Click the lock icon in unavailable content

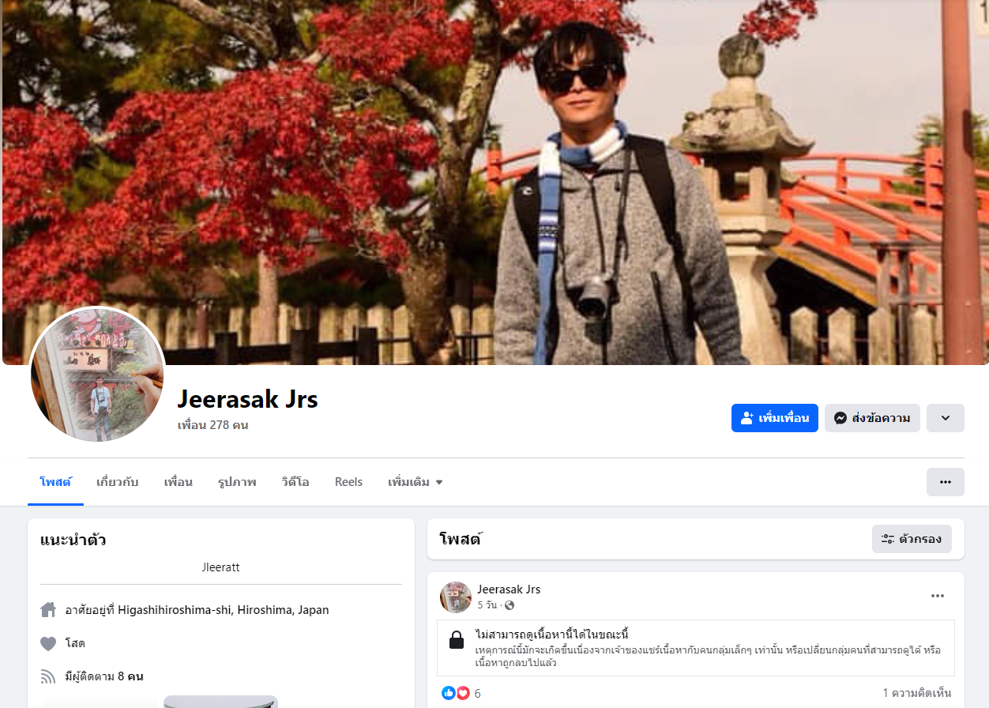[457, 640]
